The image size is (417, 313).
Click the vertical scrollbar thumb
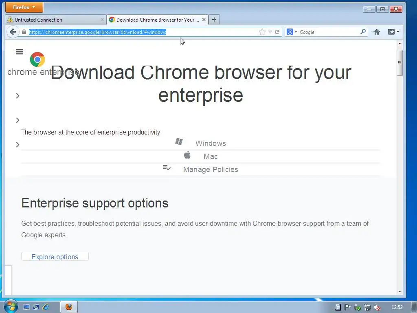[x=399, y=63]
